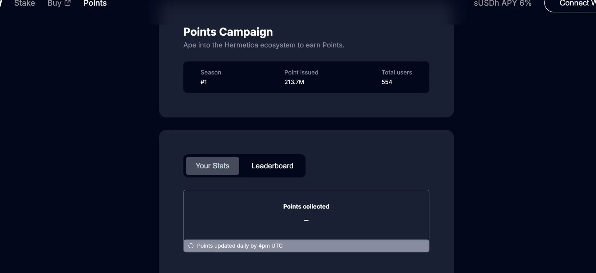Screen dimensions: 596x273
Task: Click the Points Campaign heading
Action: (x=228, y=32)
